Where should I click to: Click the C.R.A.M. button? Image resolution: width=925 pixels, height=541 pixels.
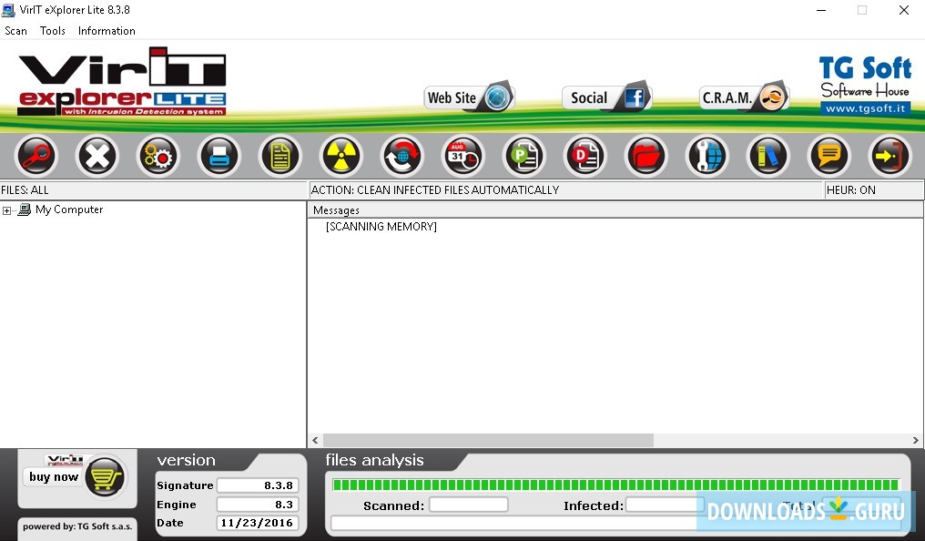[x=745, y=97]
